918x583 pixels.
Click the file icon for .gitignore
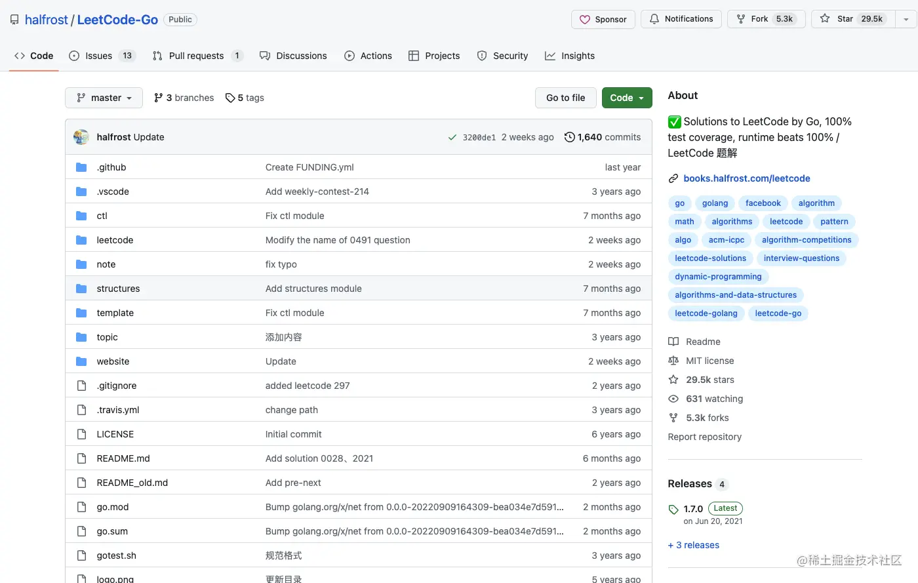81,386
